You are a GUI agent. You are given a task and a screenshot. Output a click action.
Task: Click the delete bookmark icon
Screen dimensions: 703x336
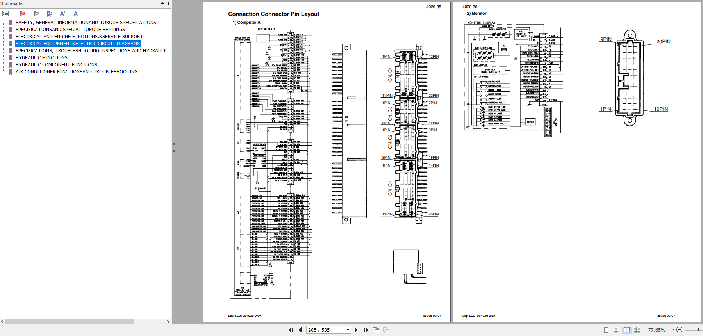(22, 14)
